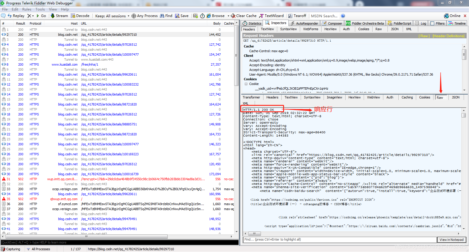Sort sessions by Protocol column header
Viewport: 469px width, 252px height.
35,23
